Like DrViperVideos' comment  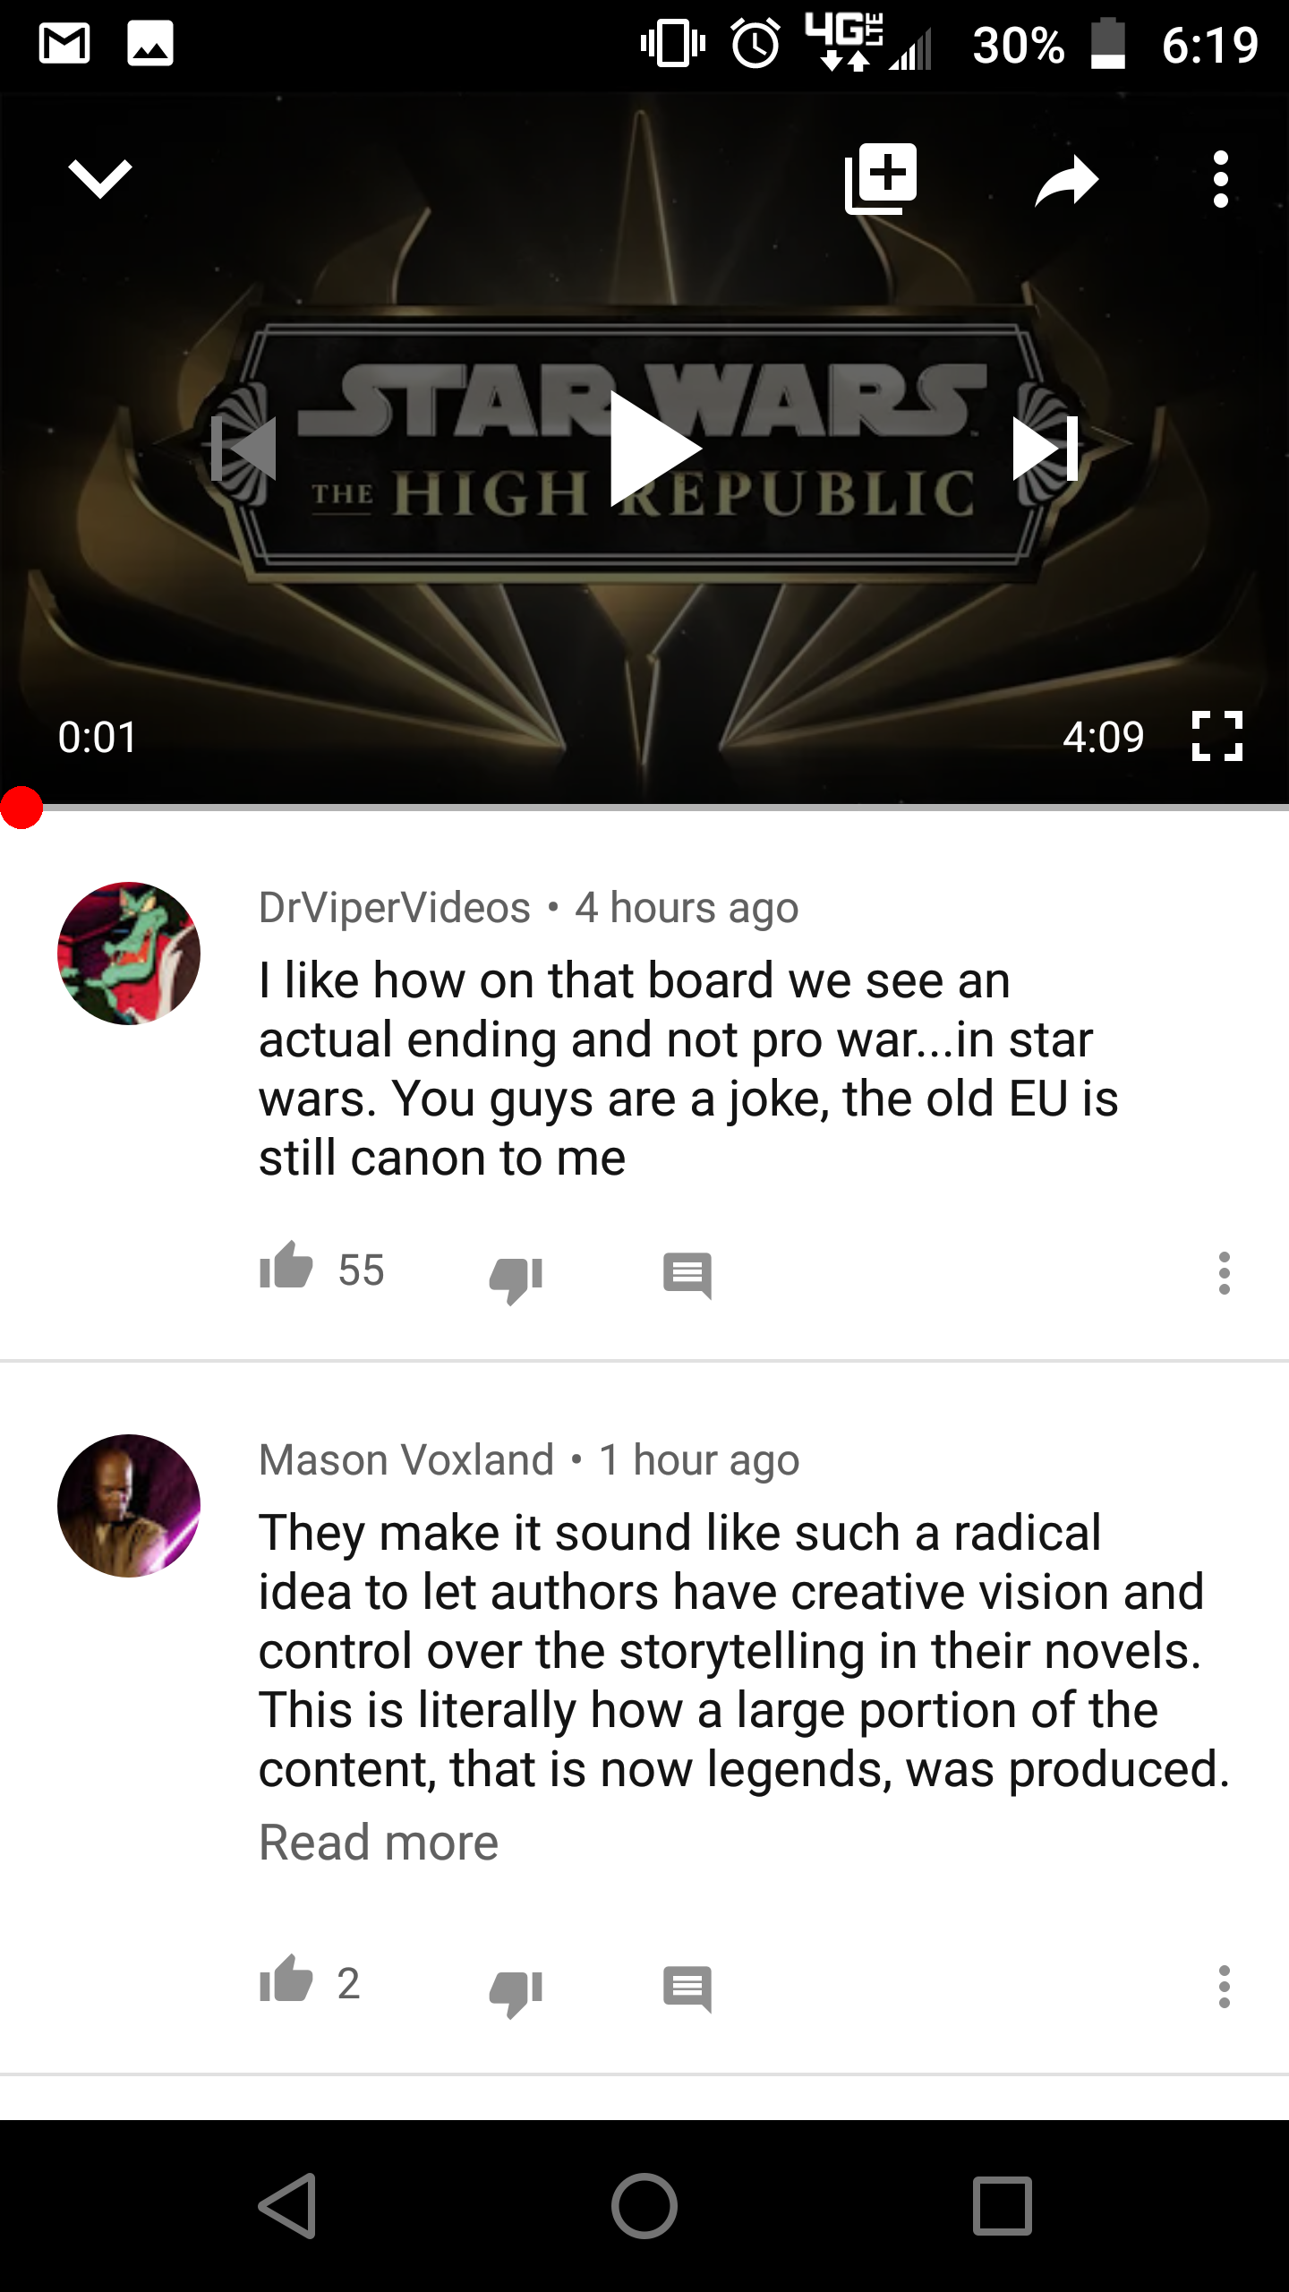(286, 1266)
